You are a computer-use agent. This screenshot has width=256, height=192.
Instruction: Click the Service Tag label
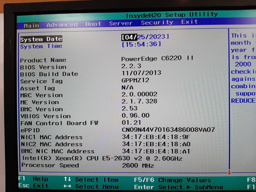coord(41,81)
